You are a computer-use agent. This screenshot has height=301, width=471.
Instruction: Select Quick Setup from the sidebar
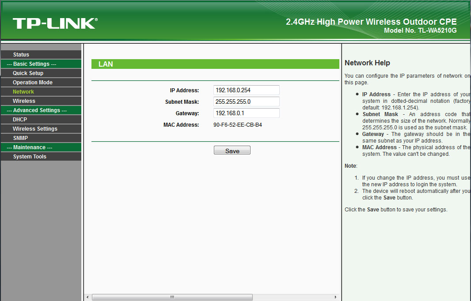point(29,73)
